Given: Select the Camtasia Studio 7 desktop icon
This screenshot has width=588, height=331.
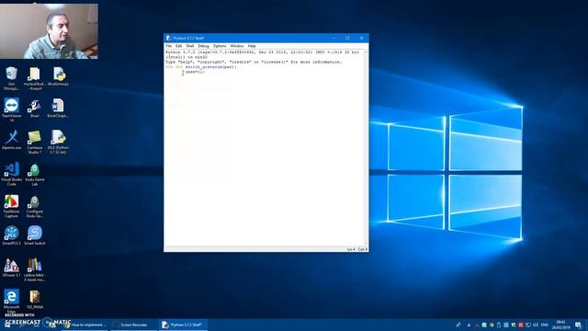Looking at the screenshot, I should 35,143.
